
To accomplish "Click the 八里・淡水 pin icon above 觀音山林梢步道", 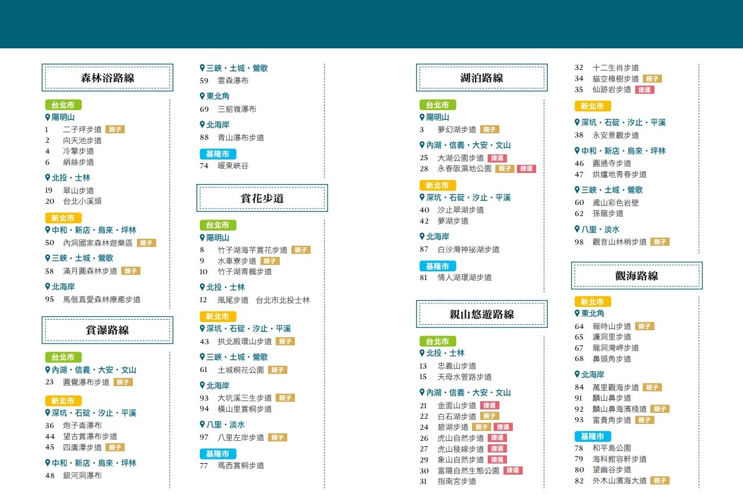I will [x=577, y=229].
